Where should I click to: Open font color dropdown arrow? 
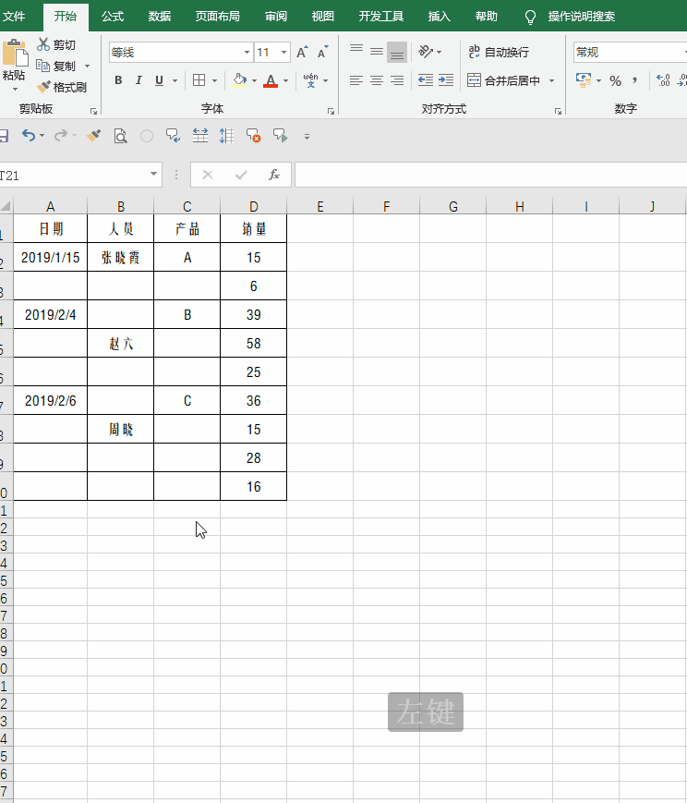(285, 80)
